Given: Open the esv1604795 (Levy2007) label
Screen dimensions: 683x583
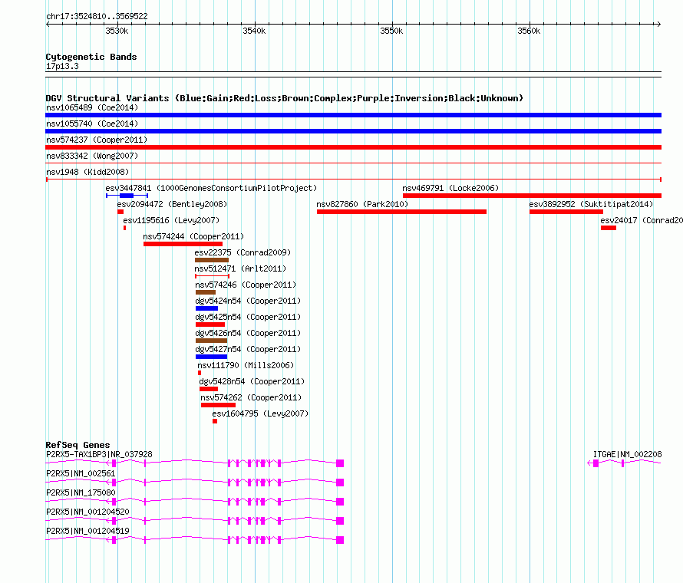Looking at the screenshot, I should [260, 413].
